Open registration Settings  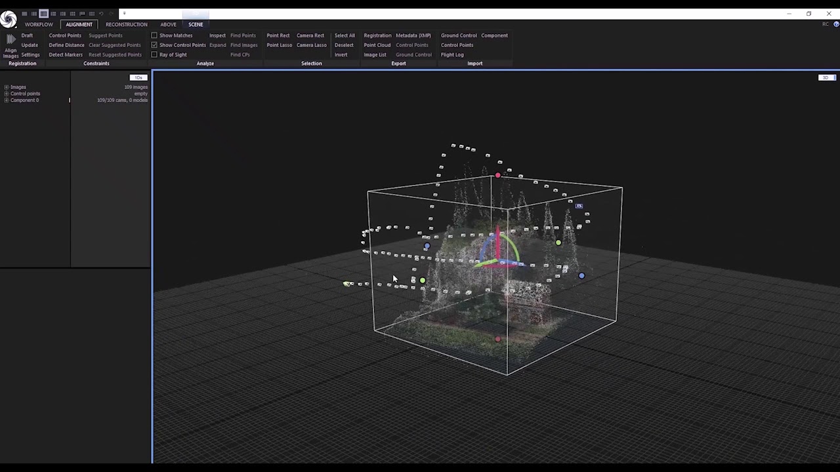(x=30, y=54)
